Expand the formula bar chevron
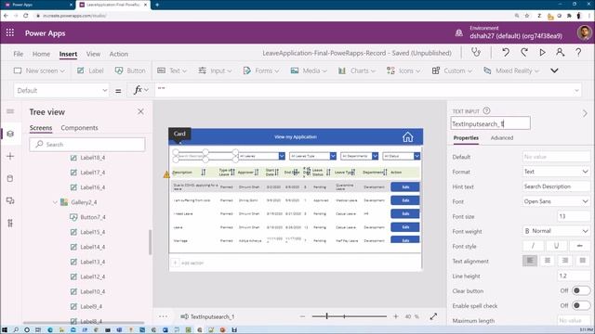 [x=576, y=90]
